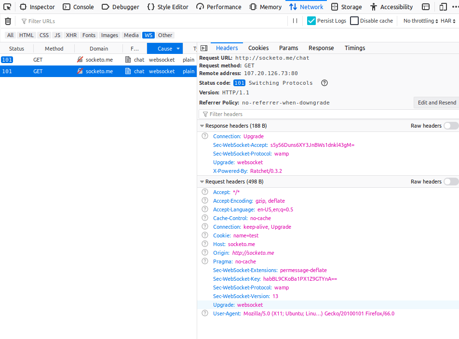This screenshot has width=459, height=339.
Task: Pause network traffic recording
Action: point(295,21)
